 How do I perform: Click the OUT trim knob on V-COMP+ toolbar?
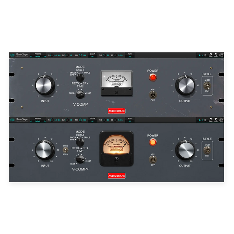pos(67,120)
